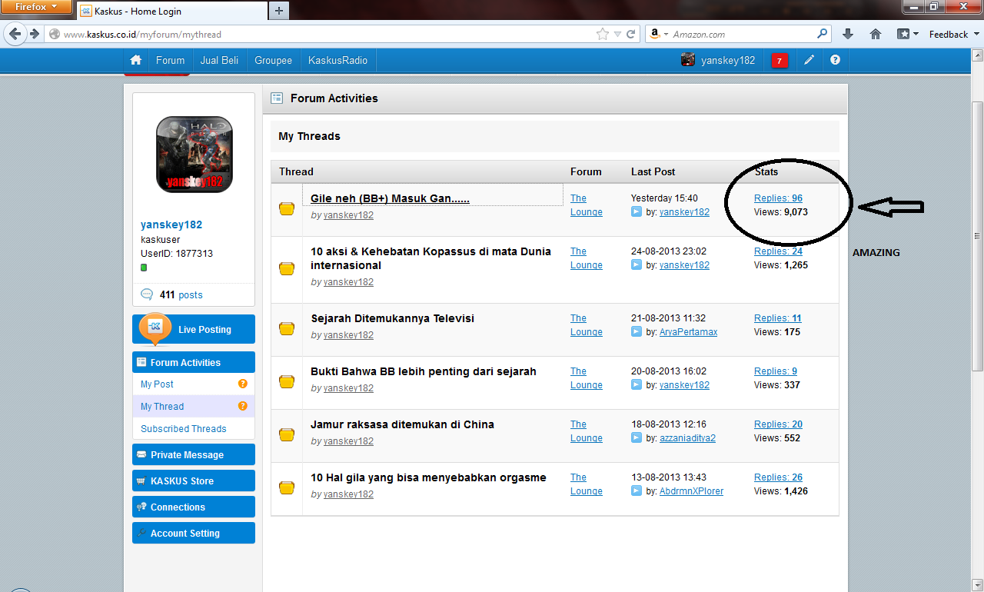Click the orange help icon beside My Post

243,384
